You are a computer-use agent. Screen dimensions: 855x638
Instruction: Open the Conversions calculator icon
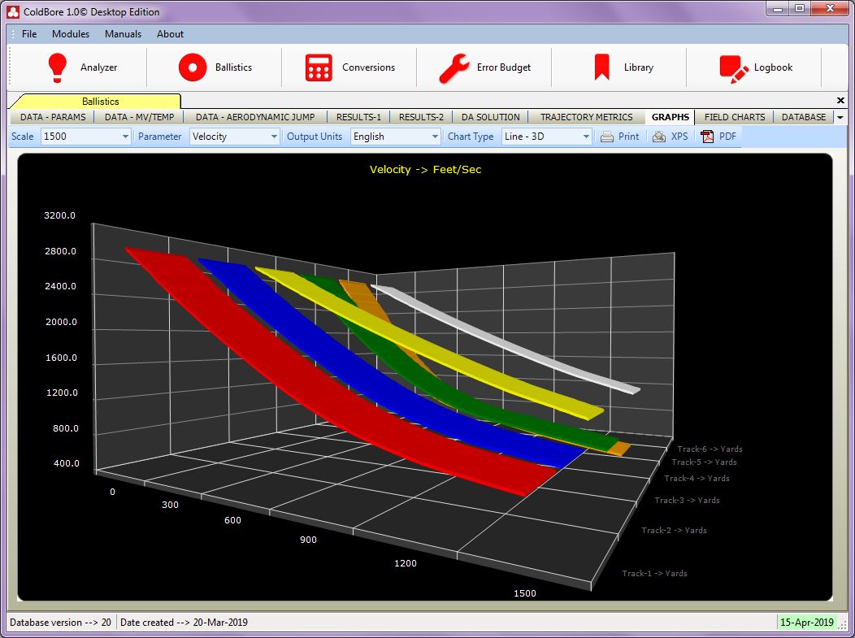(319, 67)
